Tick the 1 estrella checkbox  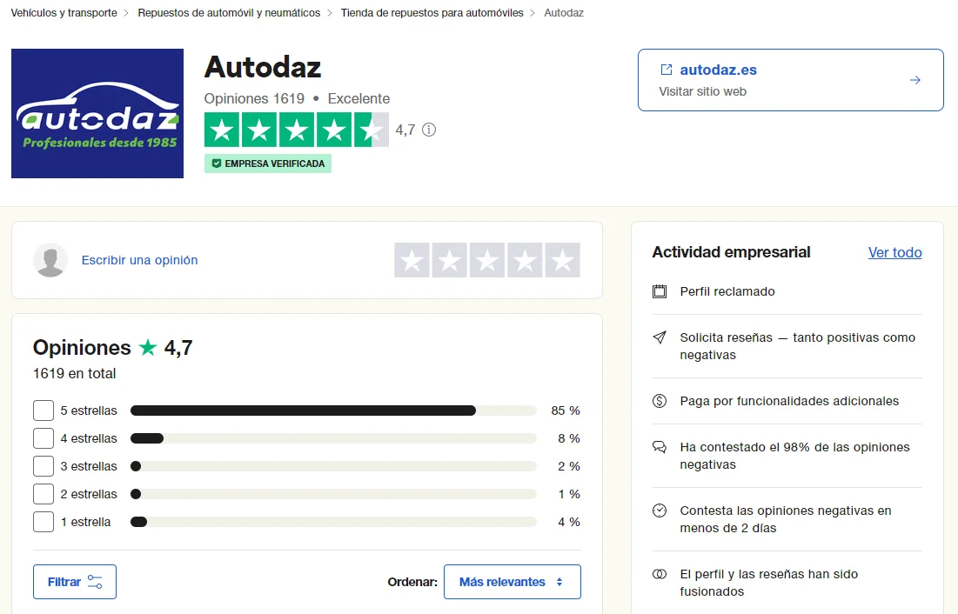44,522
